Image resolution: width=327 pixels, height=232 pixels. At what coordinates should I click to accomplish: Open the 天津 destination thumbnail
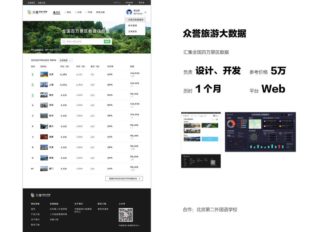tap(44, 147)
